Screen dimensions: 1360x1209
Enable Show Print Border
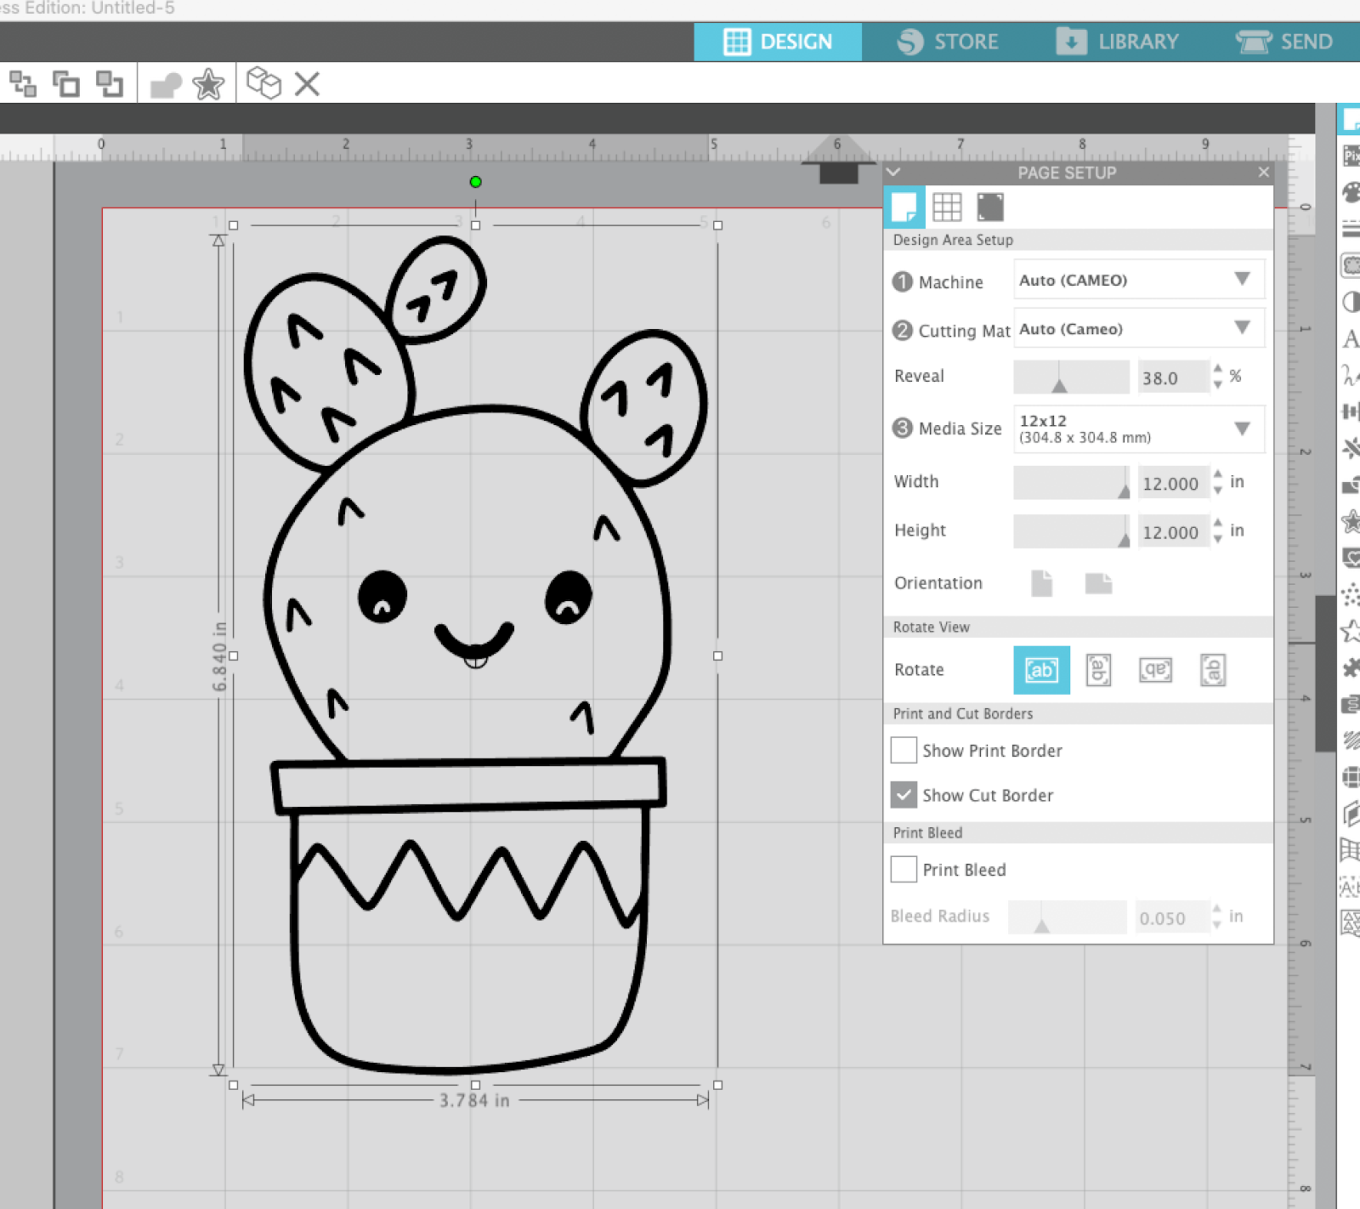[x=904, y=750]
